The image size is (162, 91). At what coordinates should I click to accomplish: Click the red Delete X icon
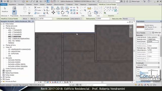click(x=77, y=13)
